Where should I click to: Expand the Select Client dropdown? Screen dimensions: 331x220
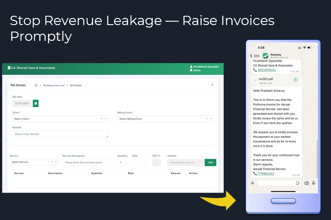point(106,119)
